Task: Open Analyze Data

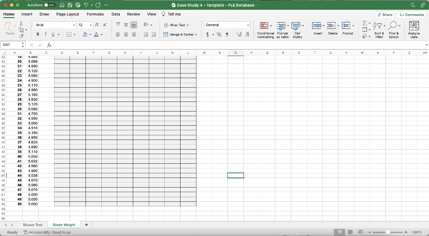Action: [413, 30]
